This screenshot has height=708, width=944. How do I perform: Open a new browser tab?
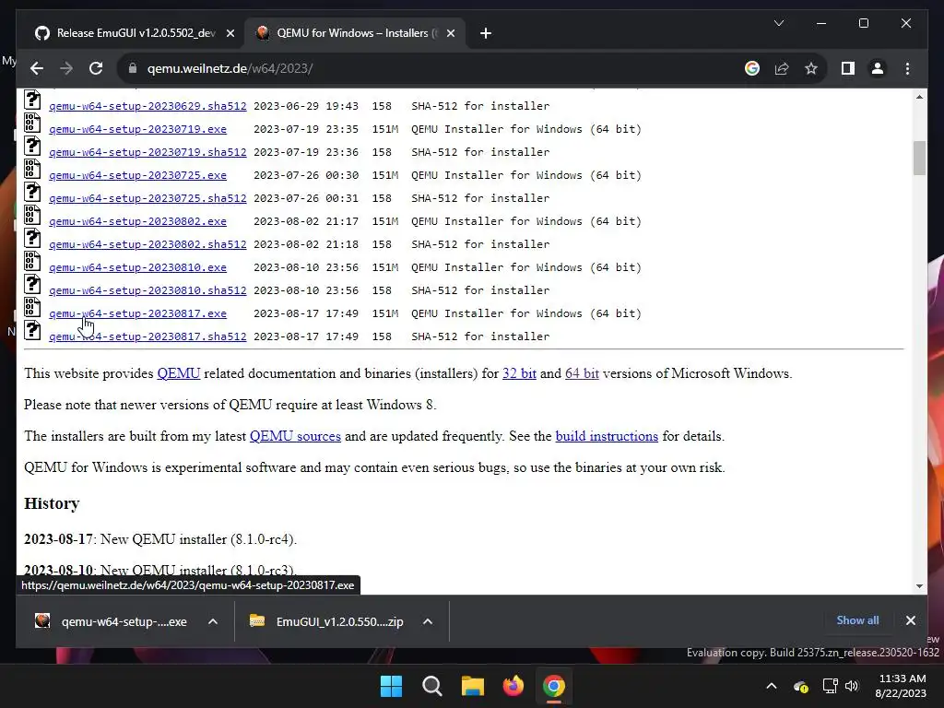(x=486, y=34)
